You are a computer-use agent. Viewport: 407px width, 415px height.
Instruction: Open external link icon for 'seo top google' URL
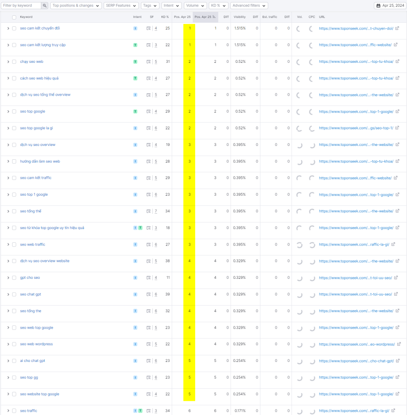coord(397,111)
